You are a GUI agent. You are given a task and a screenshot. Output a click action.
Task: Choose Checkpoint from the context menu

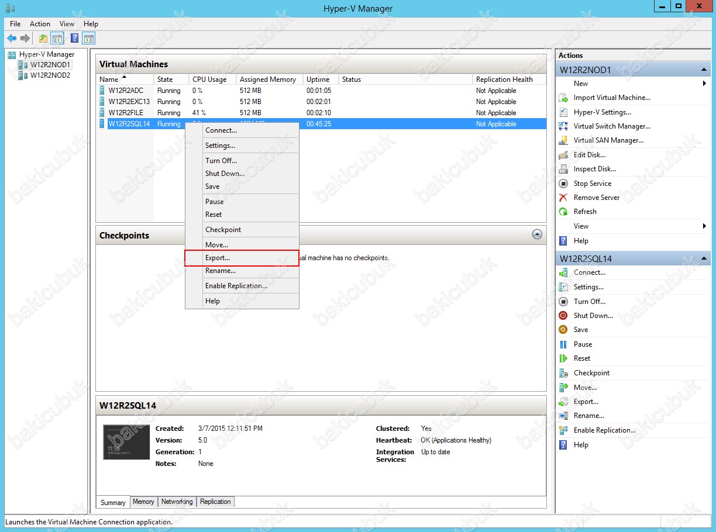click(x=242, y=230)
